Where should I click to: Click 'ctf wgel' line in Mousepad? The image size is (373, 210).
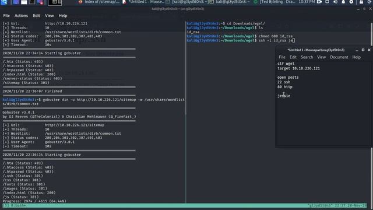pos(286,64)
